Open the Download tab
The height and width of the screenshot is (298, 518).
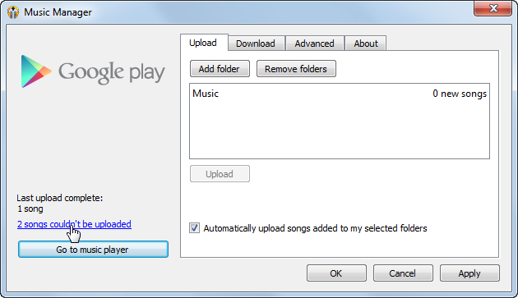(256, 44)
